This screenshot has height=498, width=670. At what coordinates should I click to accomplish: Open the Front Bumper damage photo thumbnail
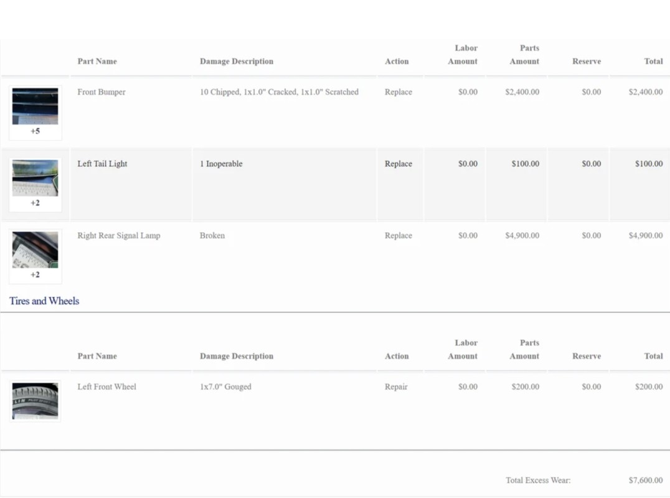point(35,106)
